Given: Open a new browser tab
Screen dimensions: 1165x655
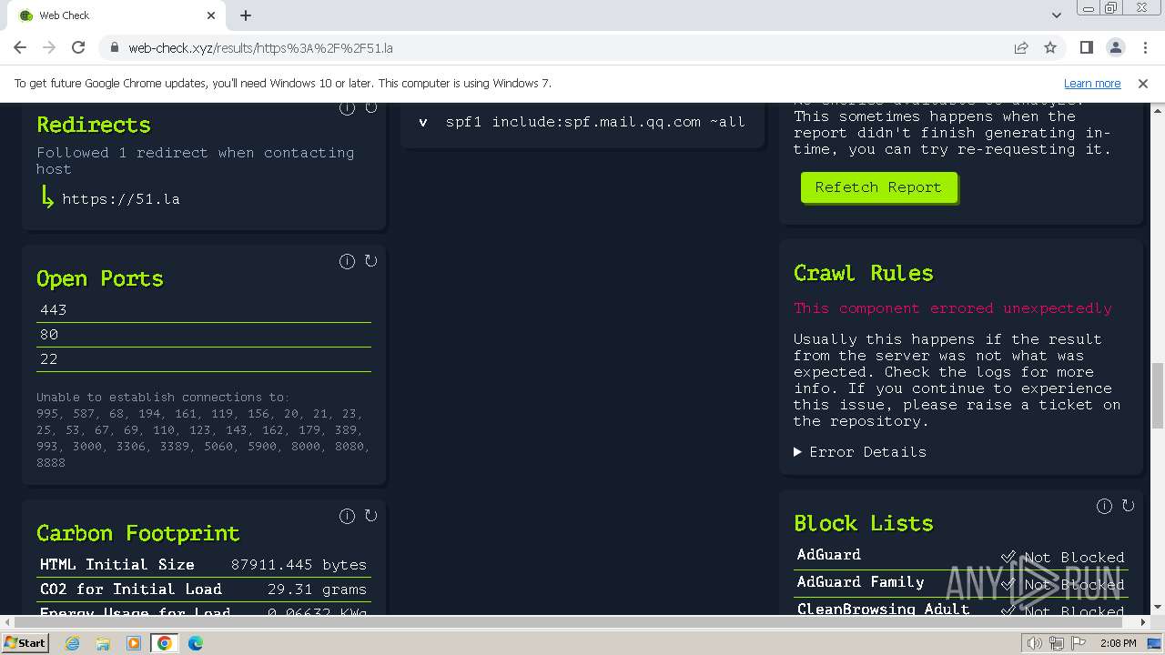Looking at the screenshot, I should 246,15.
